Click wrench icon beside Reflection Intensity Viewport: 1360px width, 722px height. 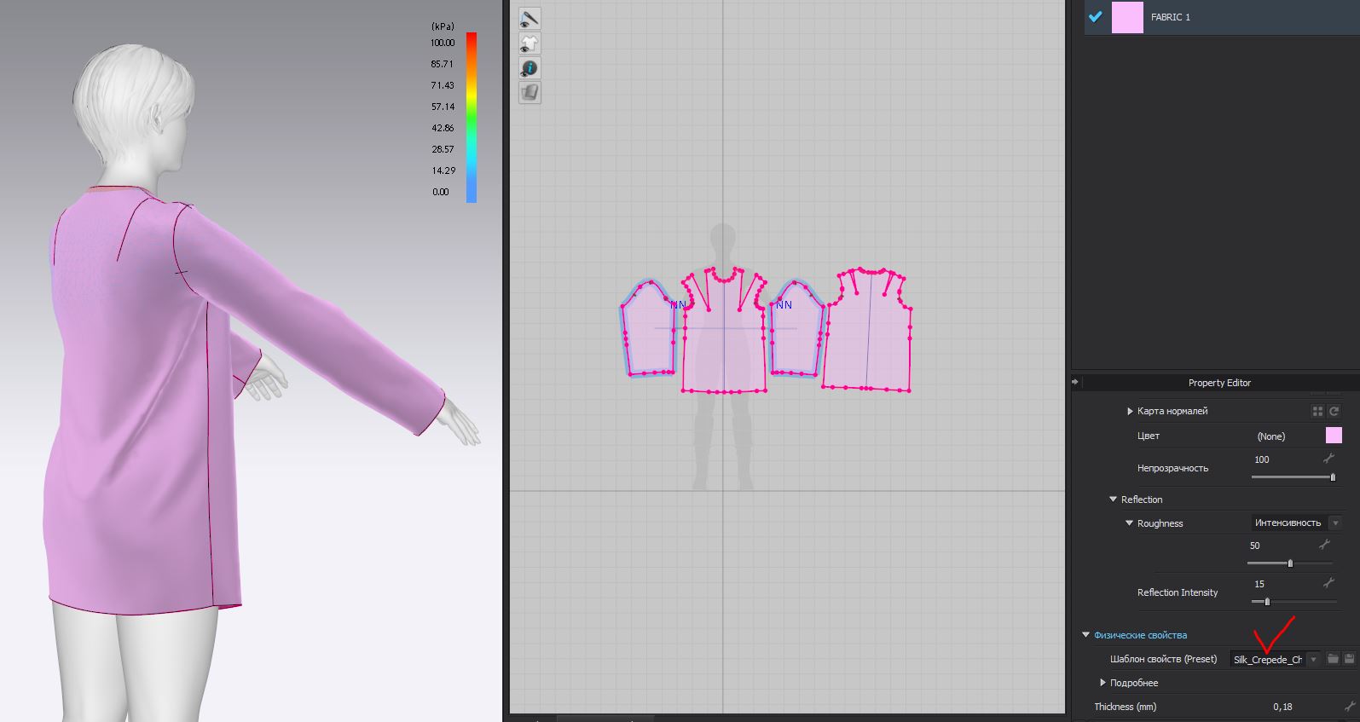[x=1328, y=583]
